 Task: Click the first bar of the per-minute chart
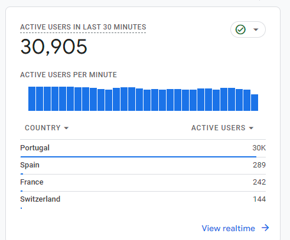[32, 98]
